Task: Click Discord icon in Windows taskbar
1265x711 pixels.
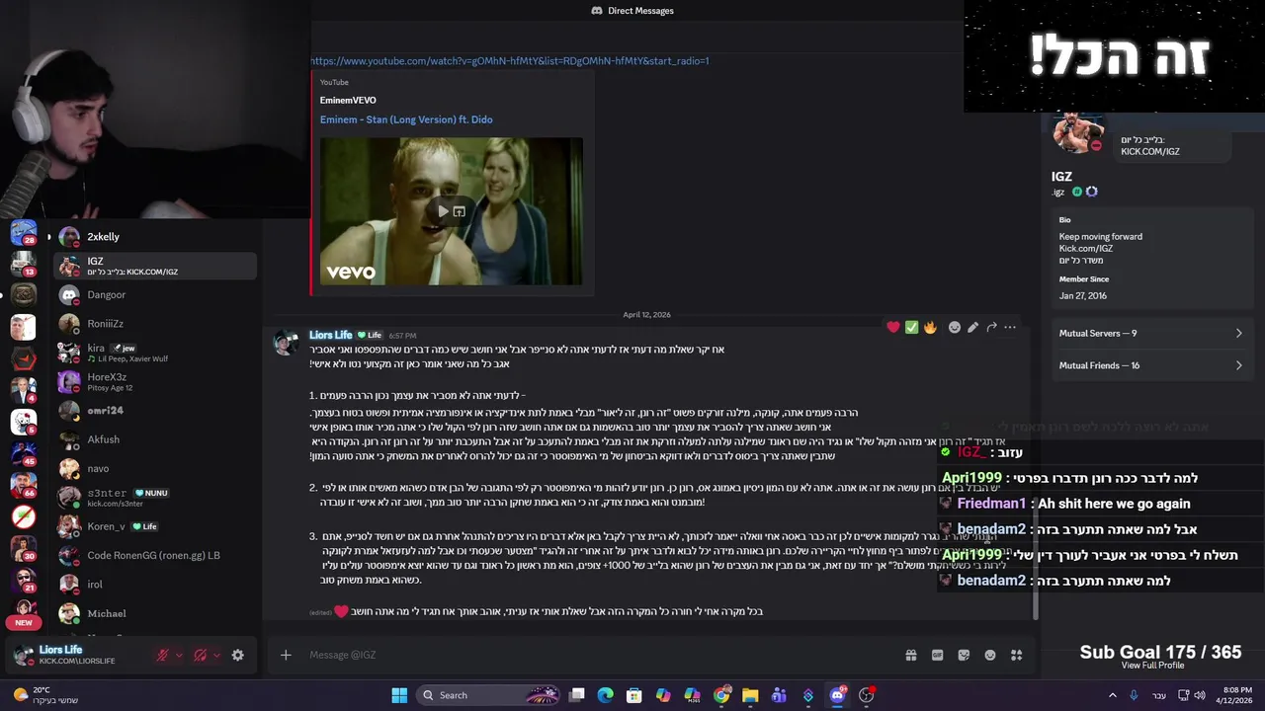Action: pyautogui.click(x=837, y=695)
